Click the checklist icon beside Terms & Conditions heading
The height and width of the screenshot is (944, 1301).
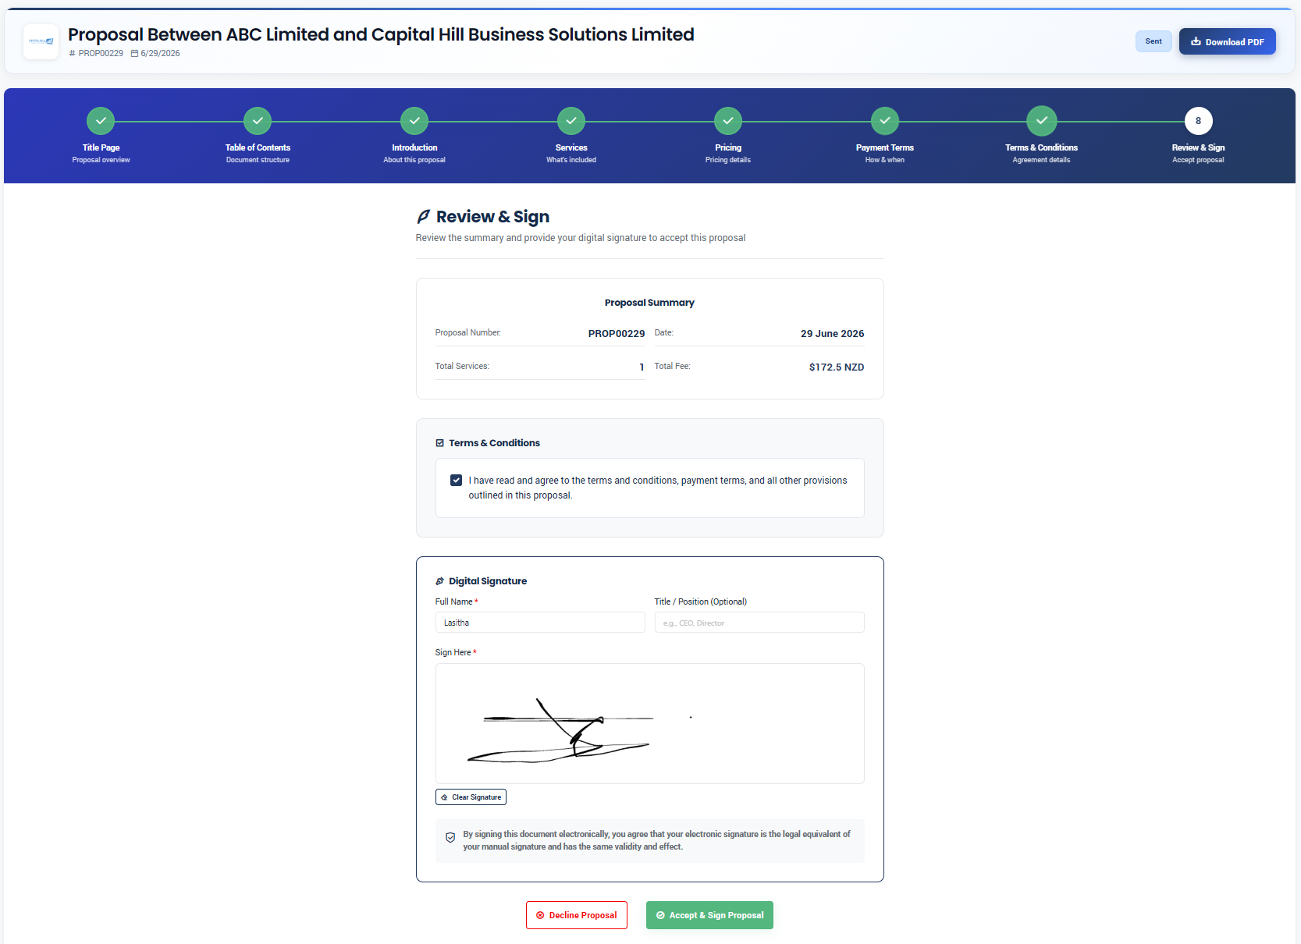[440, 443]
